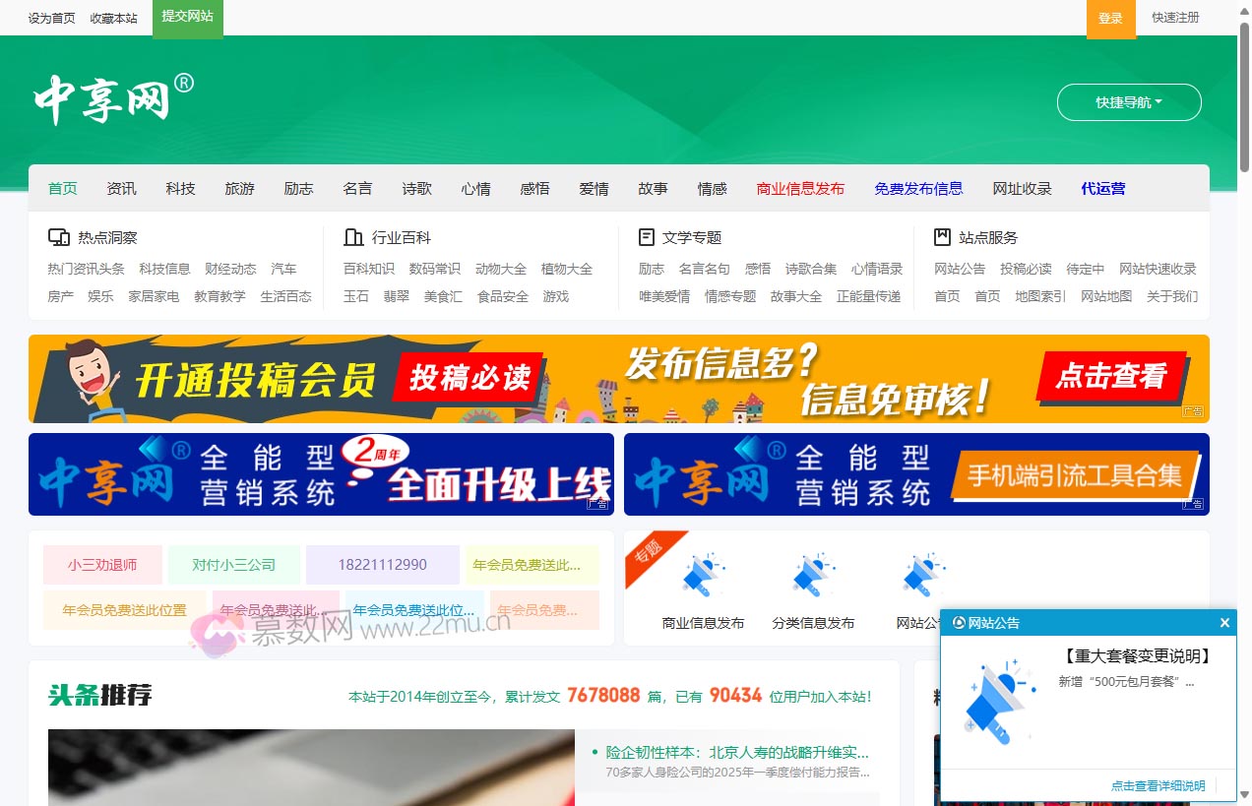The height and width of the screenshot is (806, 1252).
Task: Open 快捷注册 link
Action: [1175, 18]
